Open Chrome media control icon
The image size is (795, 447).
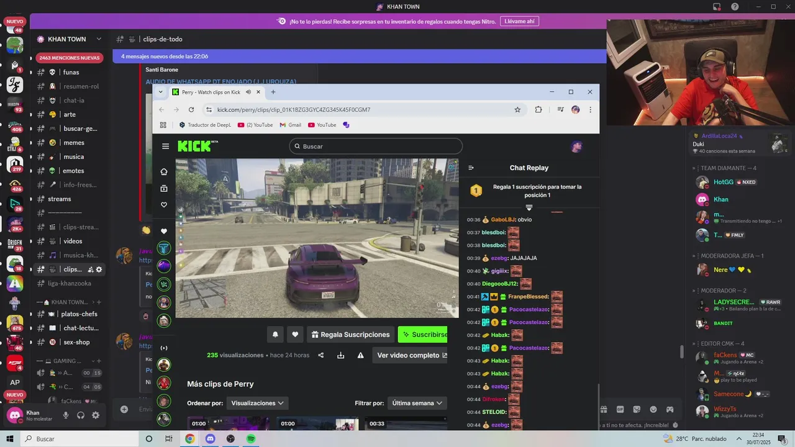(x=560, y=110)
